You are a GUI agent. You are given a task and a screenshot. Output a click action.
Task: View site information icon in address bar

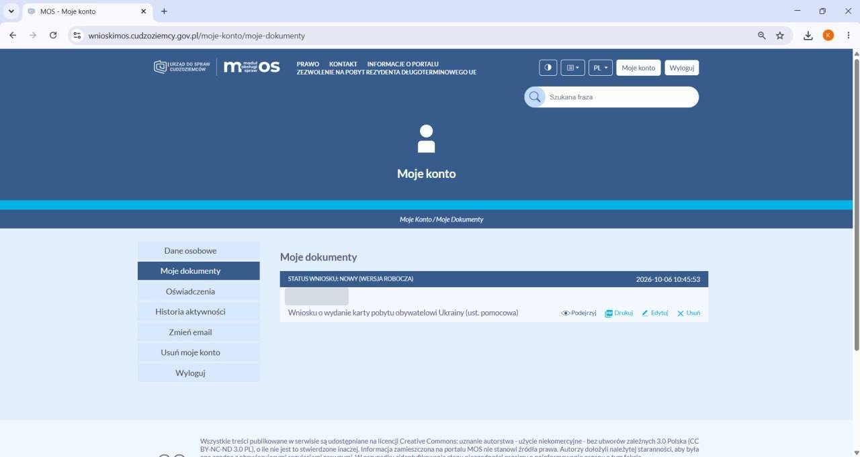77,36
